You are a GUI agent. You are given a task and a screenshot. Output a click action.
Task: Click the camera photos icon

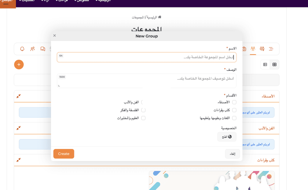[x=244, y=49]
